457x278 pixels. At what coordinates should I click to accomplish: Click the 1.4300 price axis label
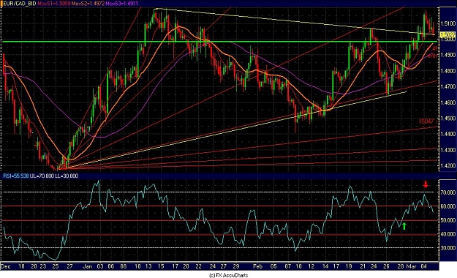click(x=448, y=150)
